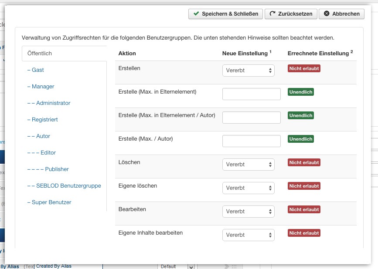This screenshot has height=269, width=378.
Task: Open the Löschen permission dropdown
Action: click(x=249, y=165)
